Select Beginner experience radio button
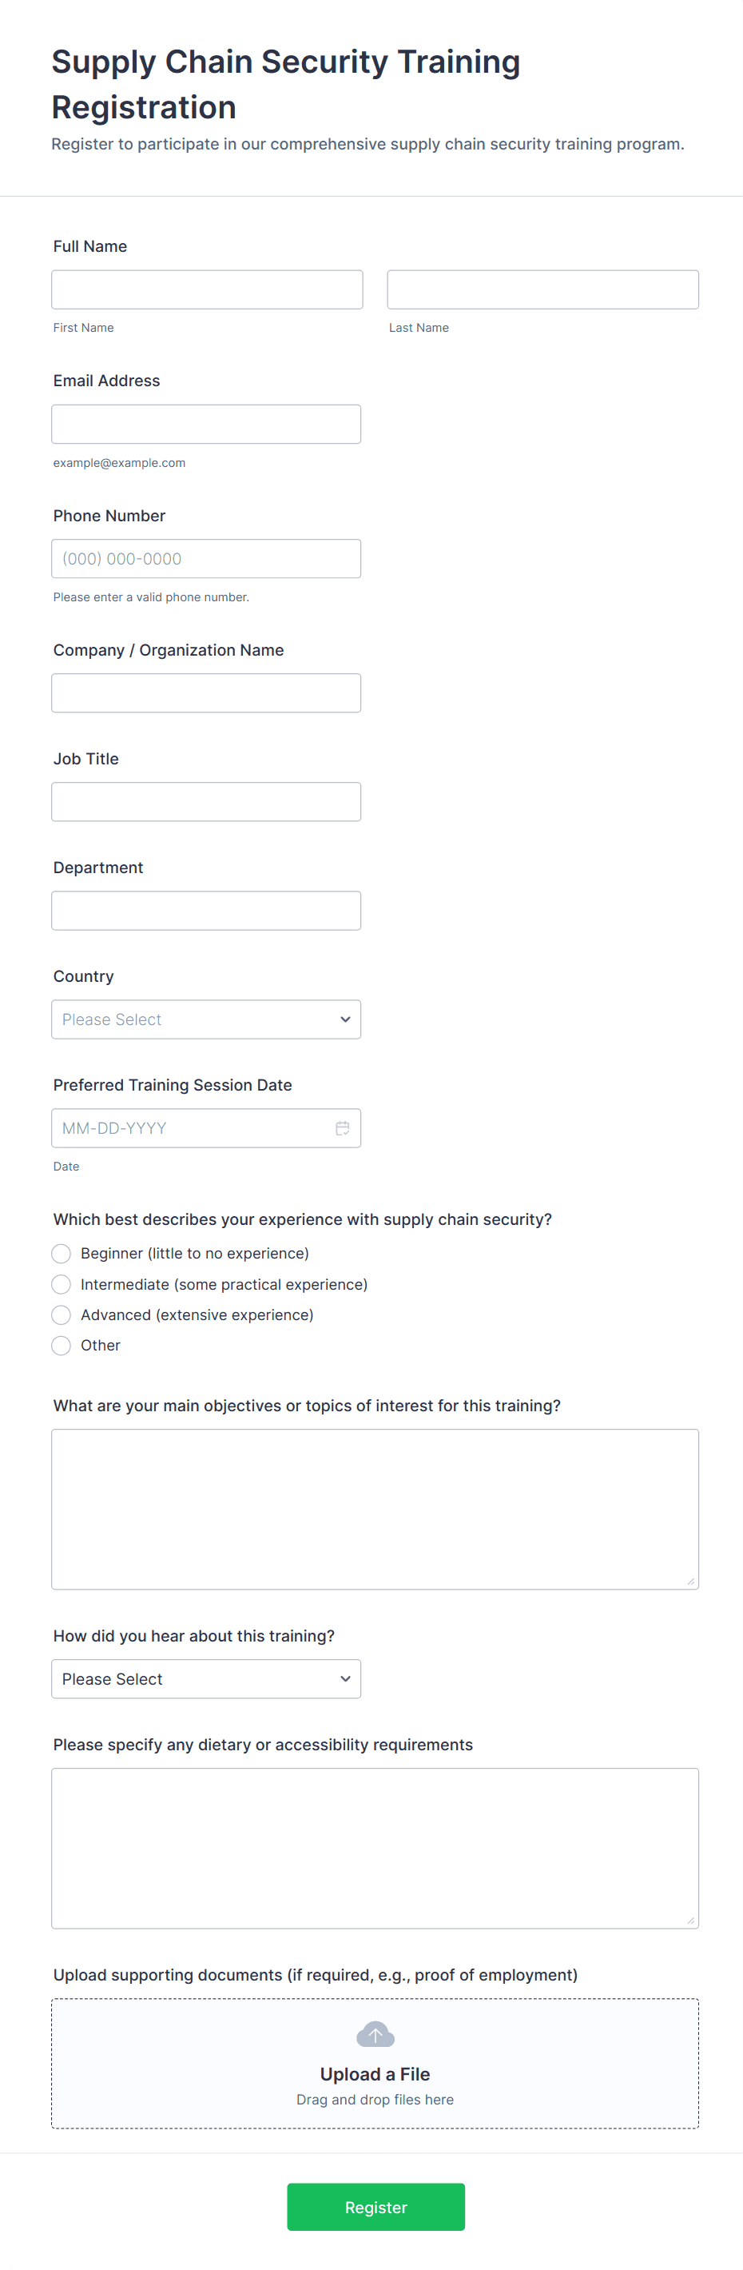Screen dimensions: 743x2270 point(62,1253)
